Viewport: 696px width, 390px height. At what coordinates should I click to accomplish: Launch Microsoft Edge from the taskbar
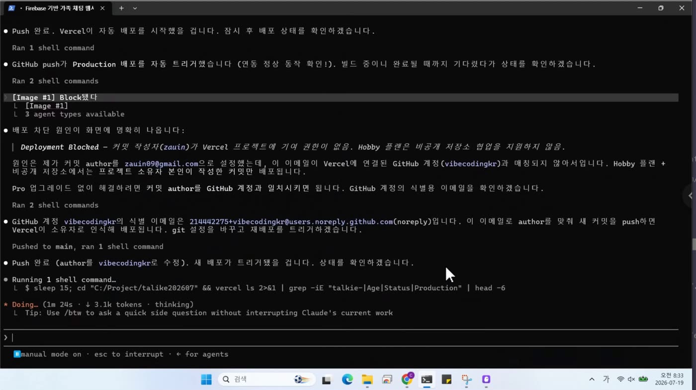coord(347,380)
